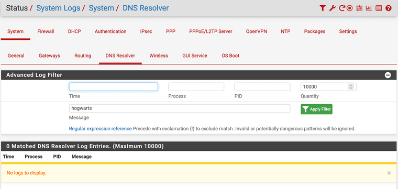Select the Gateways sub-tab
Viewport: 398px width, 189px height.
coord(49,55)
